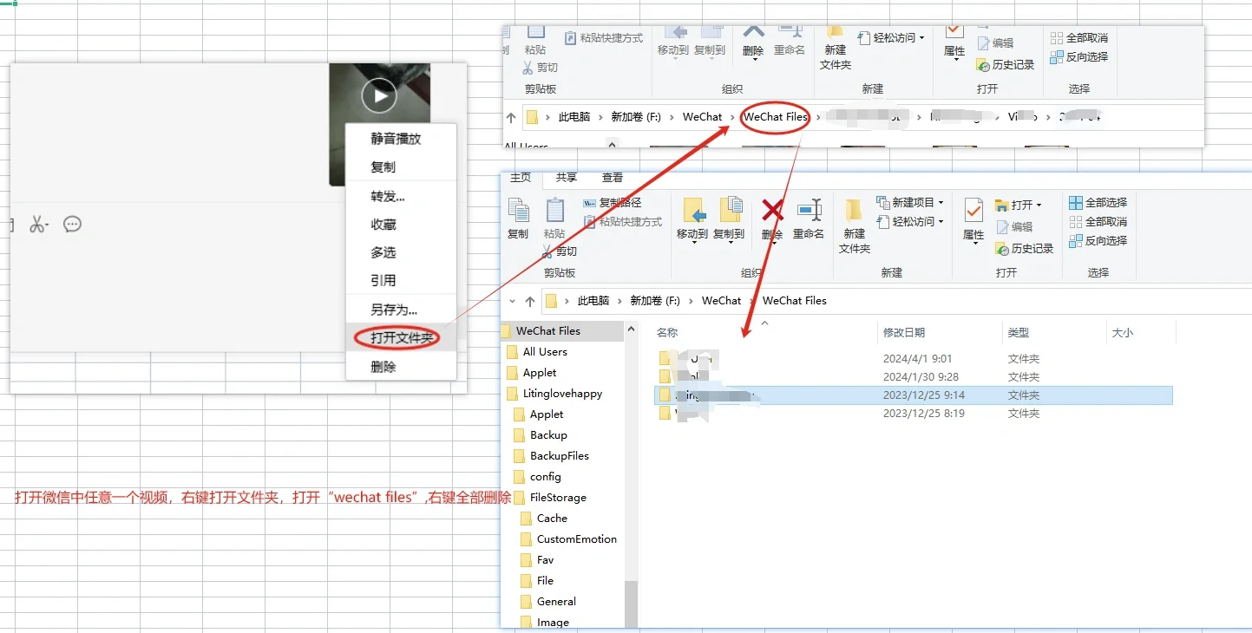Select Litinglovehappy folder in the tree
This screenshot has width=1252, height=633.
[562, 394]
